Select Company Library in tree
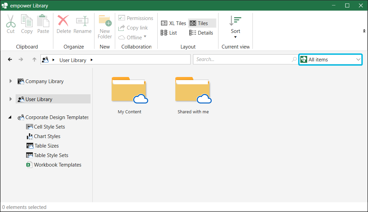Screen dimensions: 368x212 [x=40, y=81]
